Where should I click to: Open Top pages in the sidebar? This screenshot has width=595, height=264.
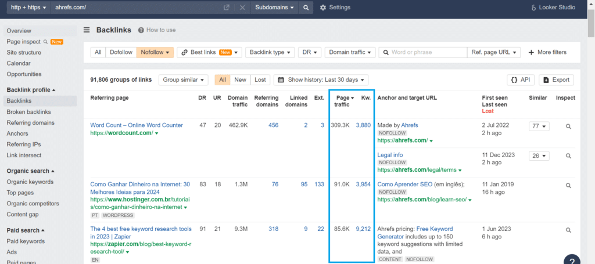(x=20, y=193)
